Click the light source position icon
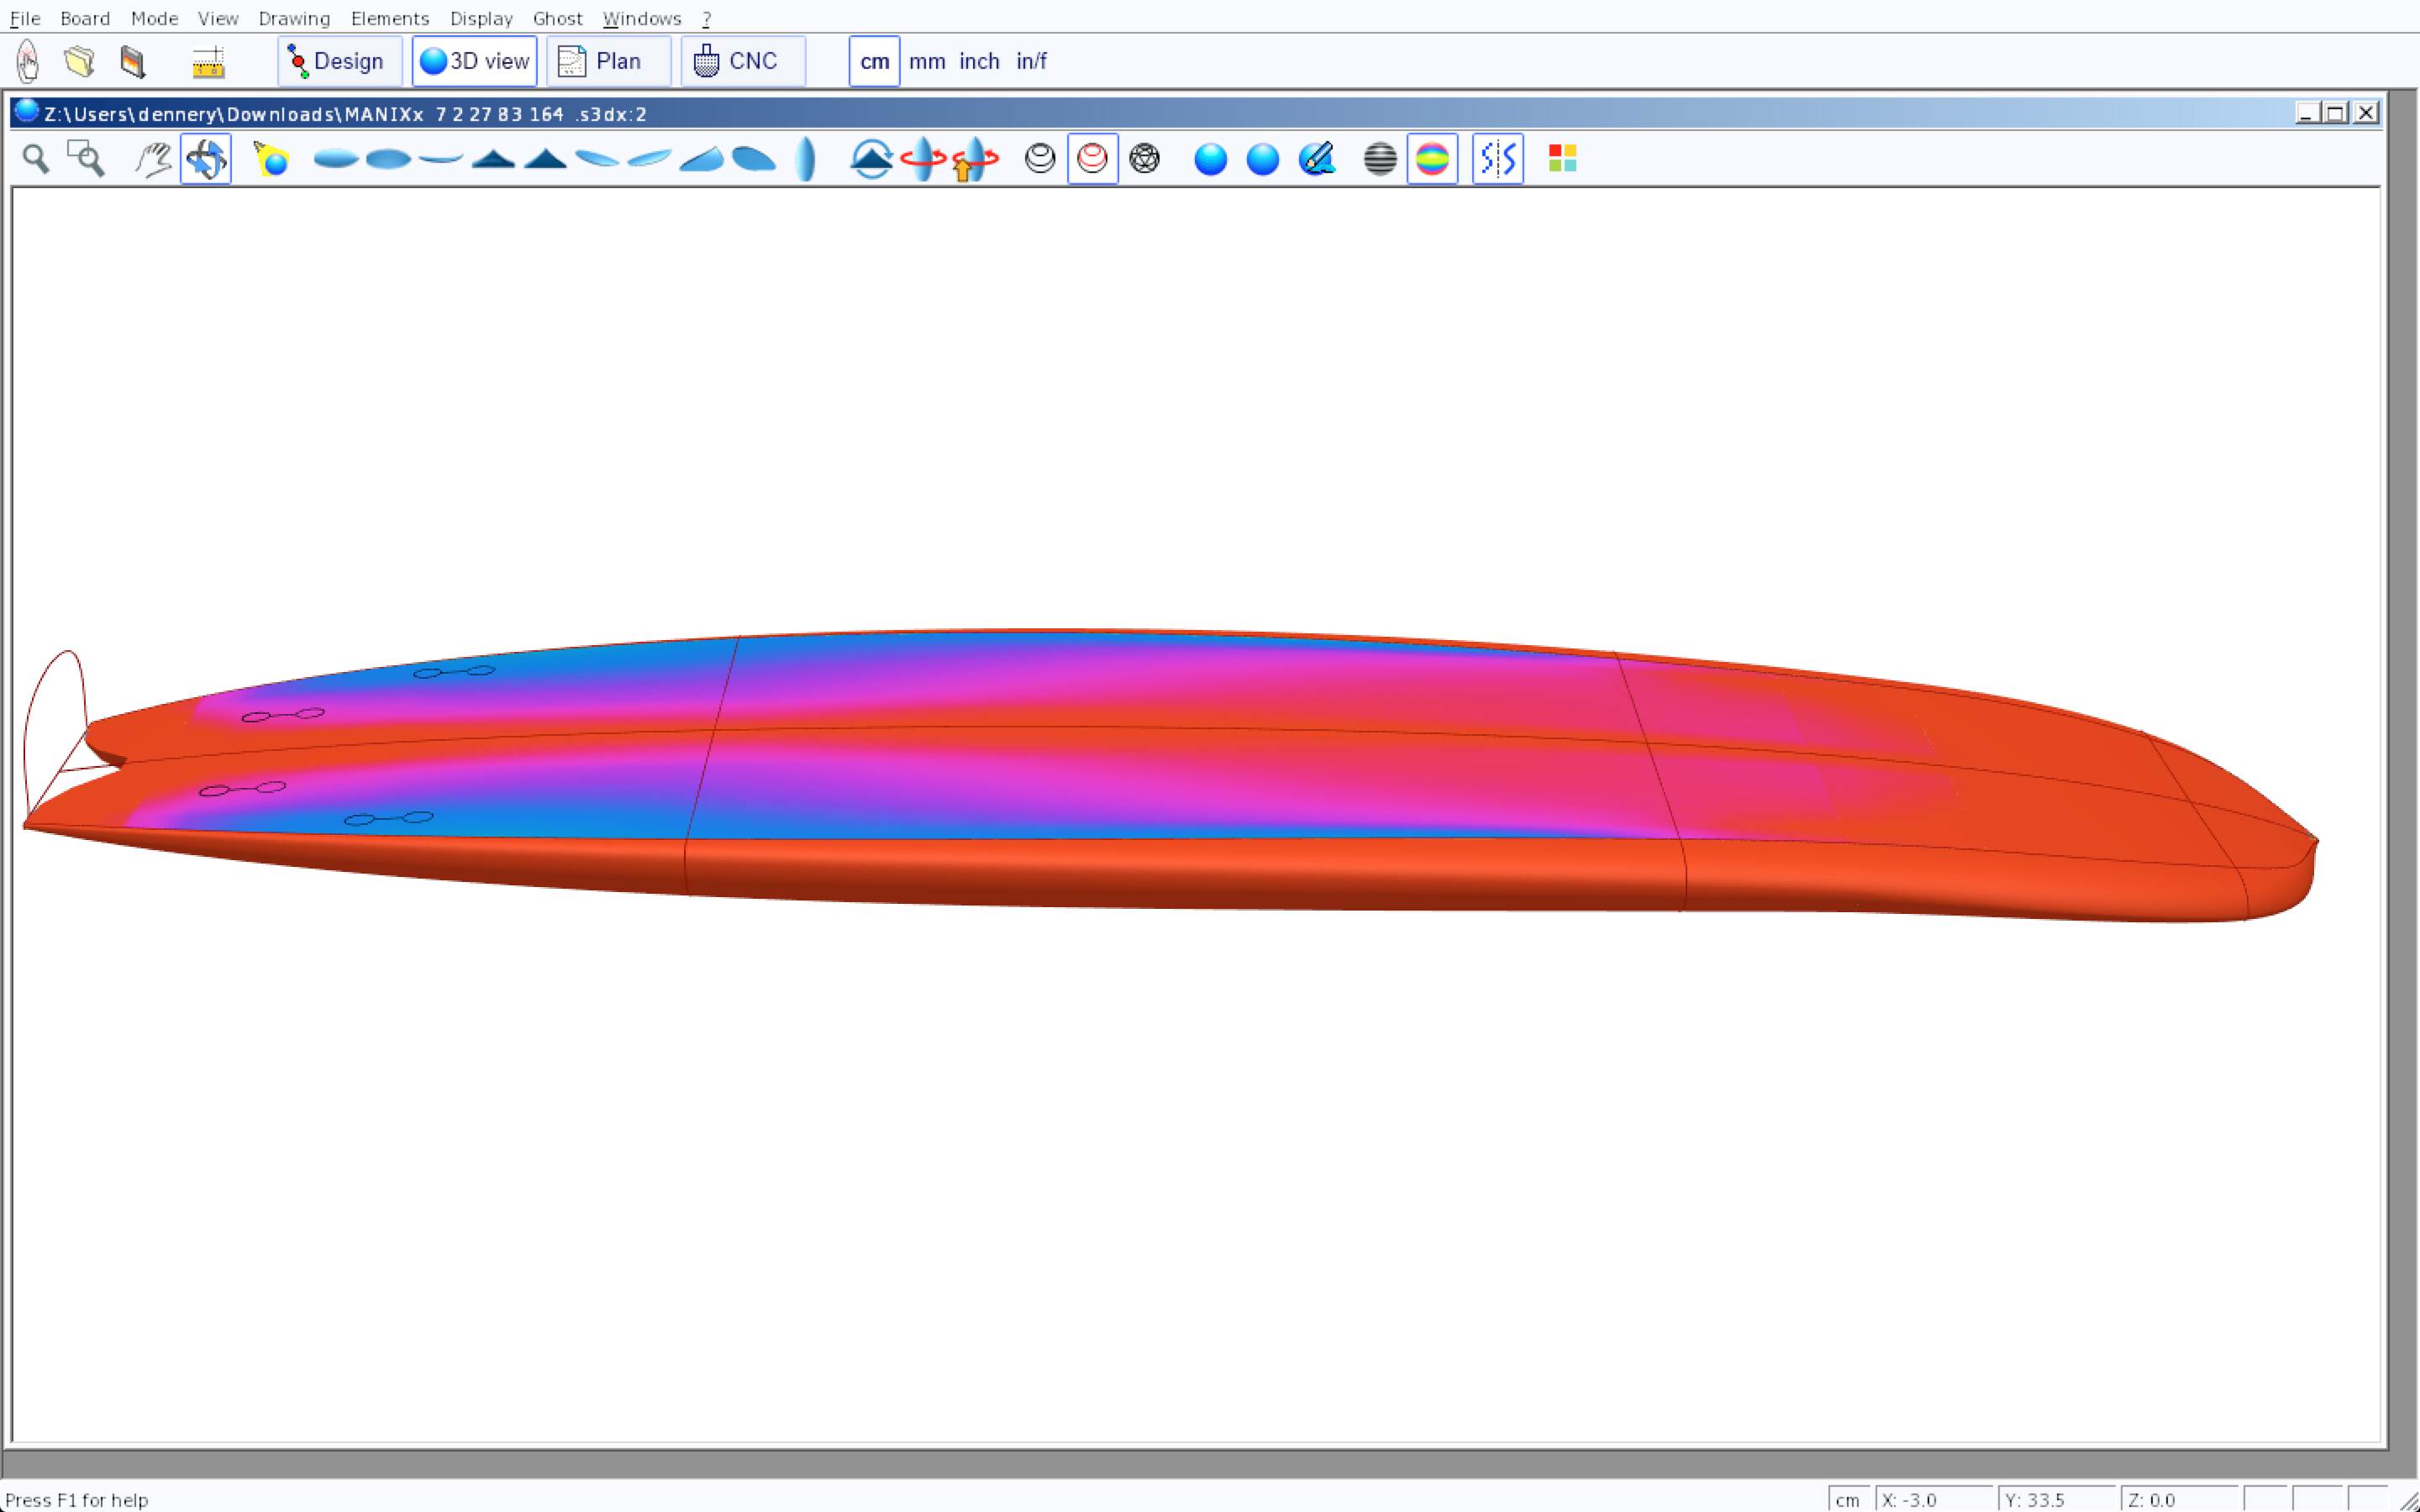This screenshot has width=2420, height=1512. point(271,159)
